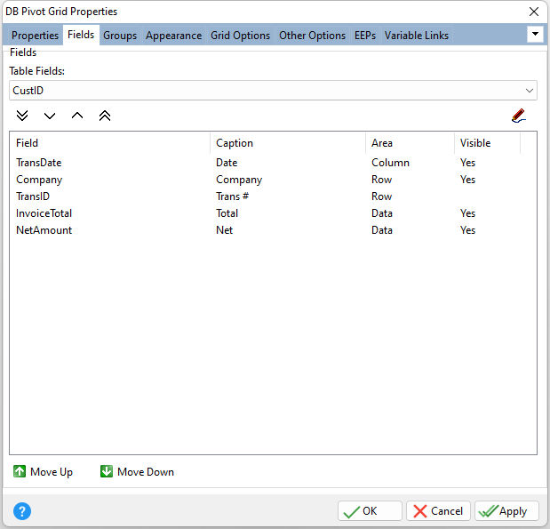Click the Visible 'Yes' for NetAmount
550x529 pixels.
coord(467,230)
